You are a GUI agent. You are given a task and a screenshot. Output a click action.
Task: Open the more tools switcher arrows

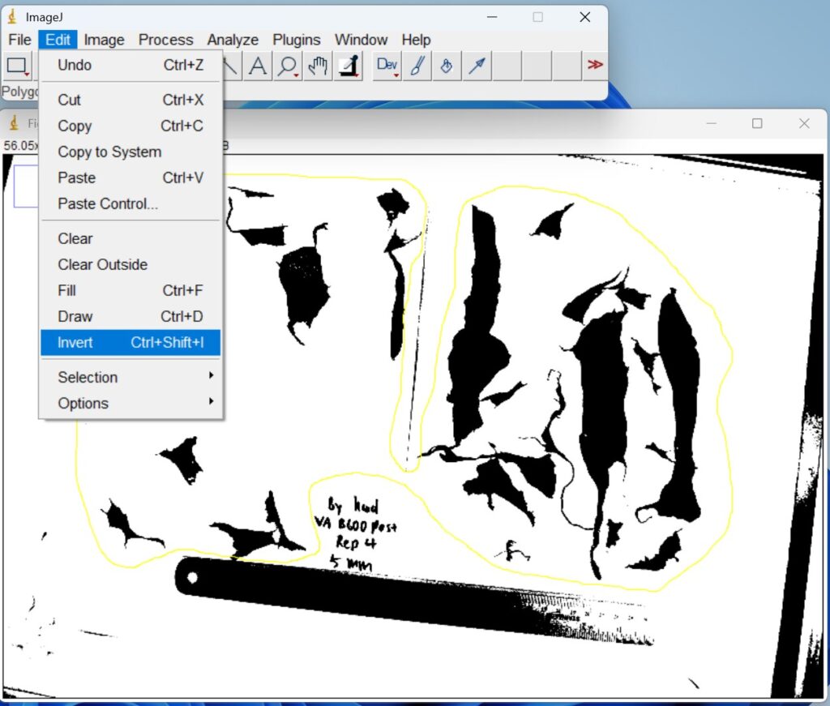(x=595, y=66)
